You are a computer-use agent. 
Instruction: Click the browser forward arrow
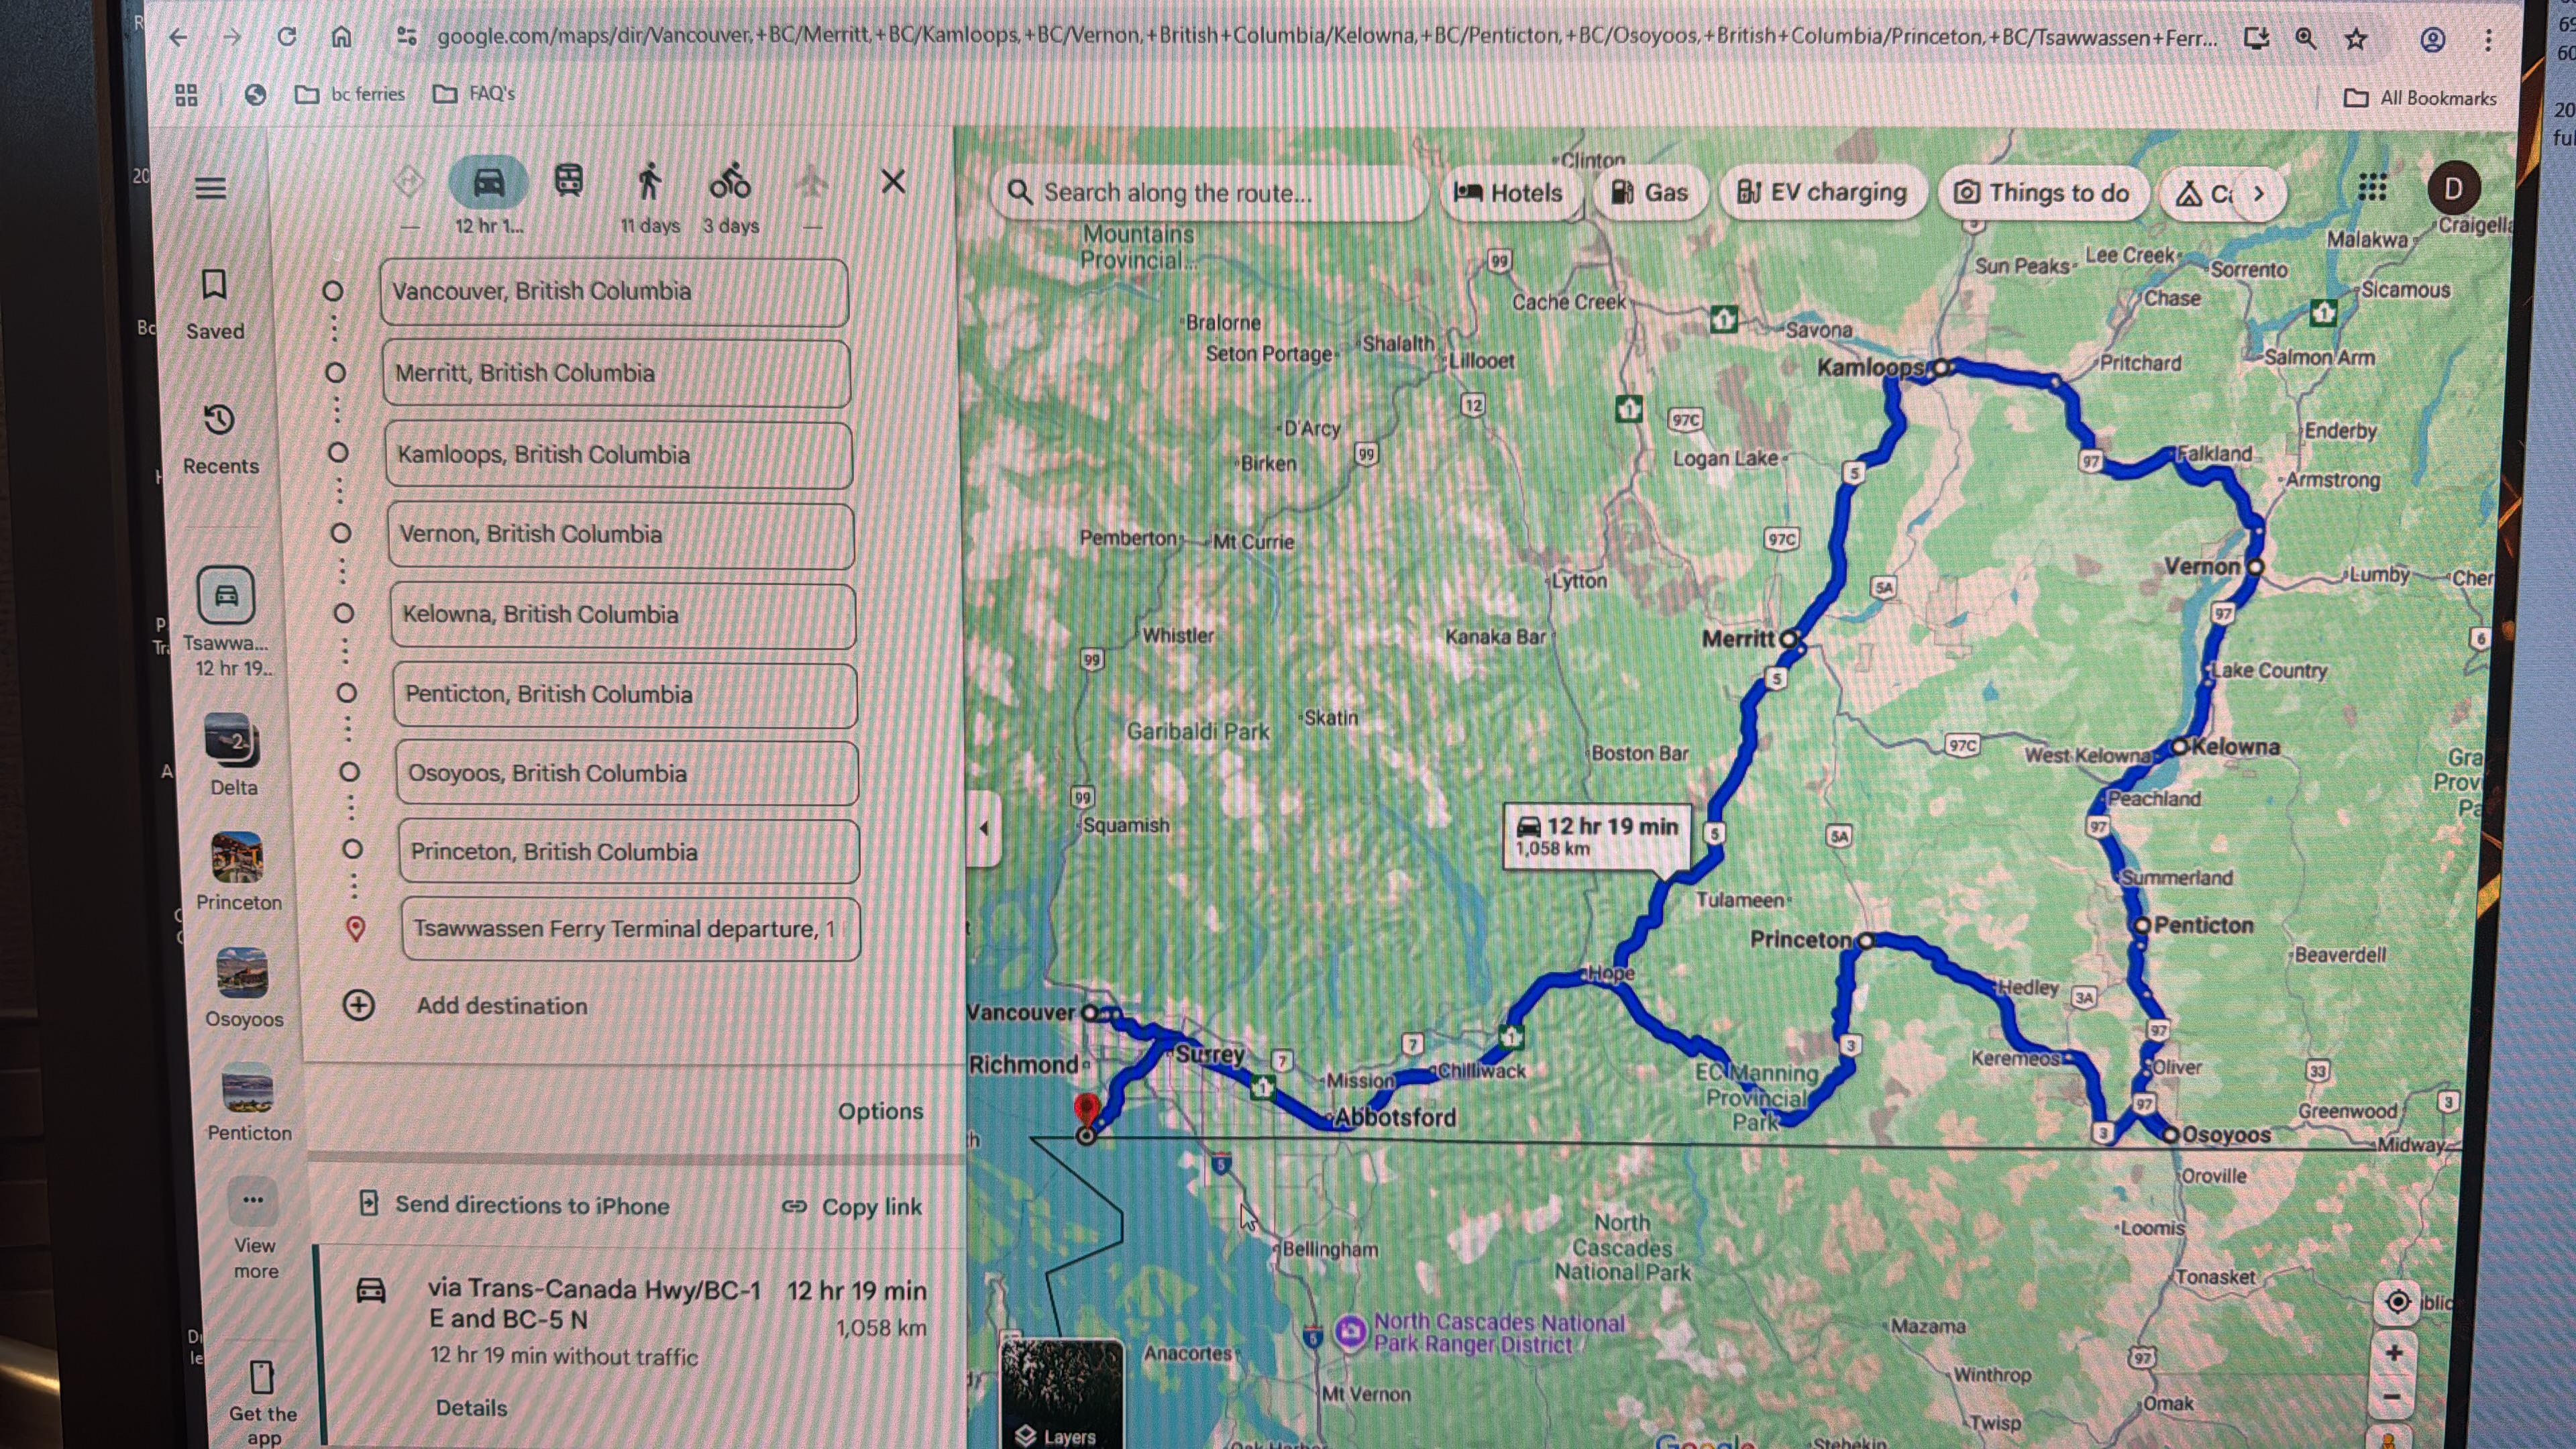tap(232, 37)
